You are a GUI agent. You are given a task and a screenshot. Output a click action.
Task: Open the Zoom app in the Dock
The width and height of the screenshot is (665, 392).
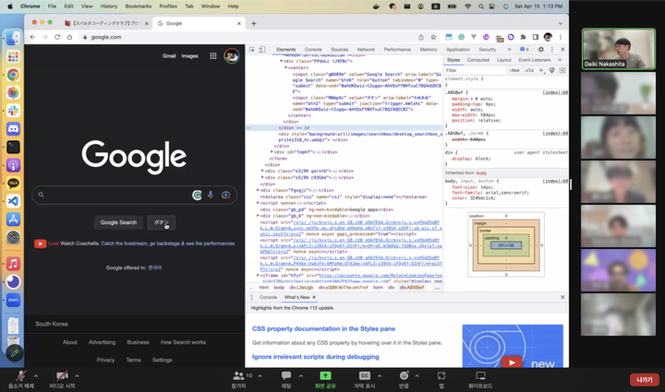click(13, 300)
